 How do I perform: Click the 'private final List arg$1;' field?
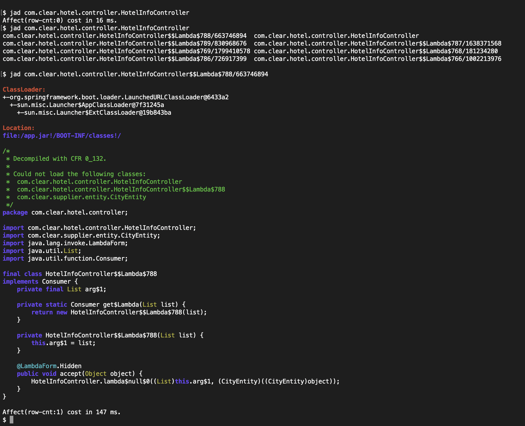[x=62, y=289]
